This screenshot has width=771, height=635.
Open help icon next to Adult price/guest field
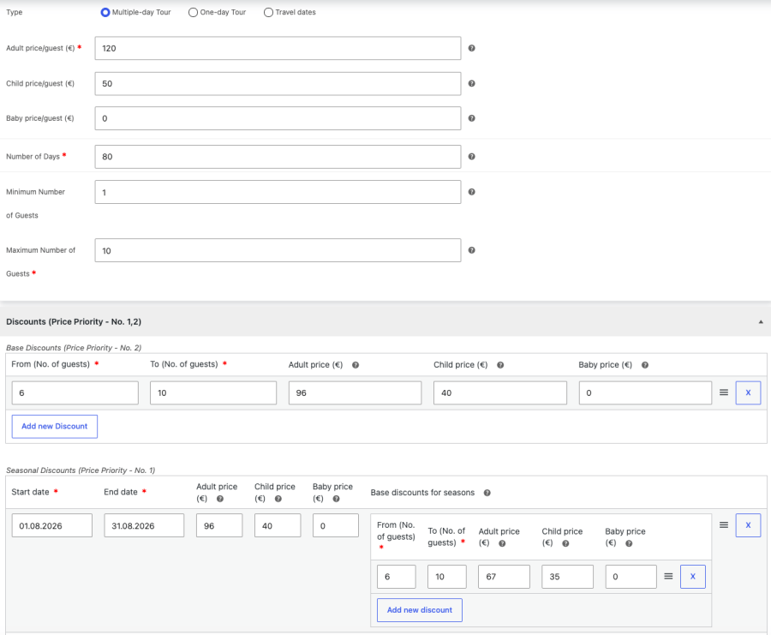coord(471,48)
